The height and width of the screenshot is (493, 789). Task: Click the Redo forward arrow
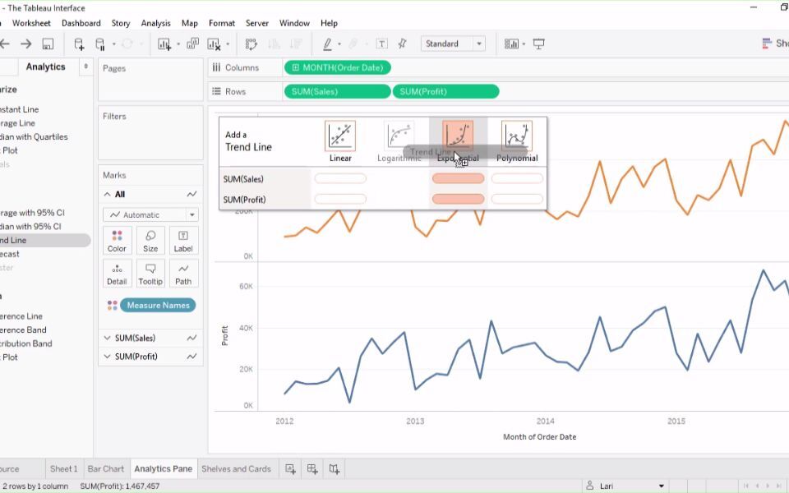pyautogui.click(x=25, y=44)
